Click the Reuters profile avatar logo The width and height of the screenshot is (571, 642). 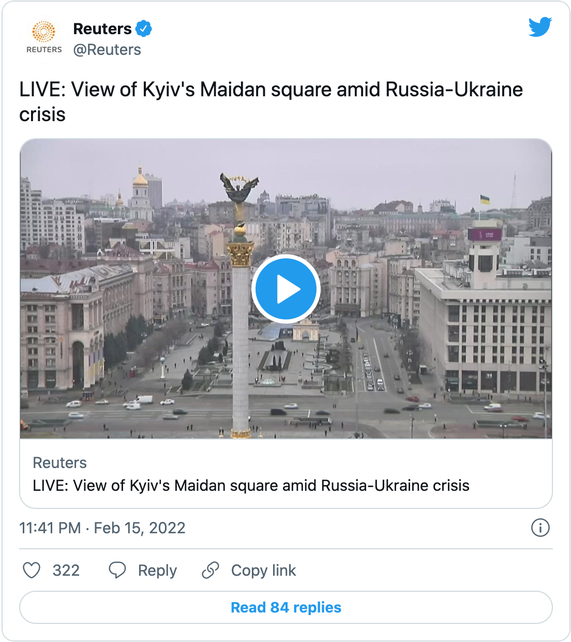44,38
